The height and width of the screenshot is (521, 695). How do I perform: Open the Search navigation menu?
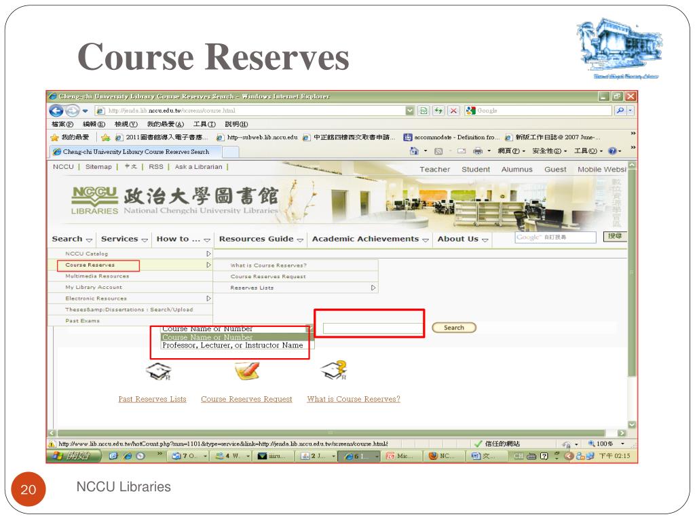point(72,239)
